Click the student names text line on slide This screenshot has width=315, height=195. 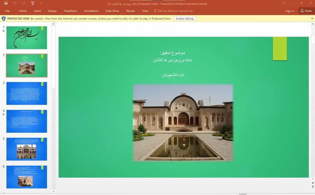click(x=173, y=75)
